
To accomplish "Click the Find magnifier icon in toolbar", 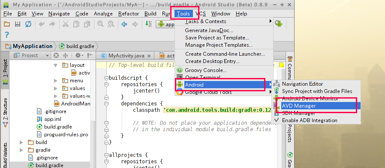I will click(100, 24).
